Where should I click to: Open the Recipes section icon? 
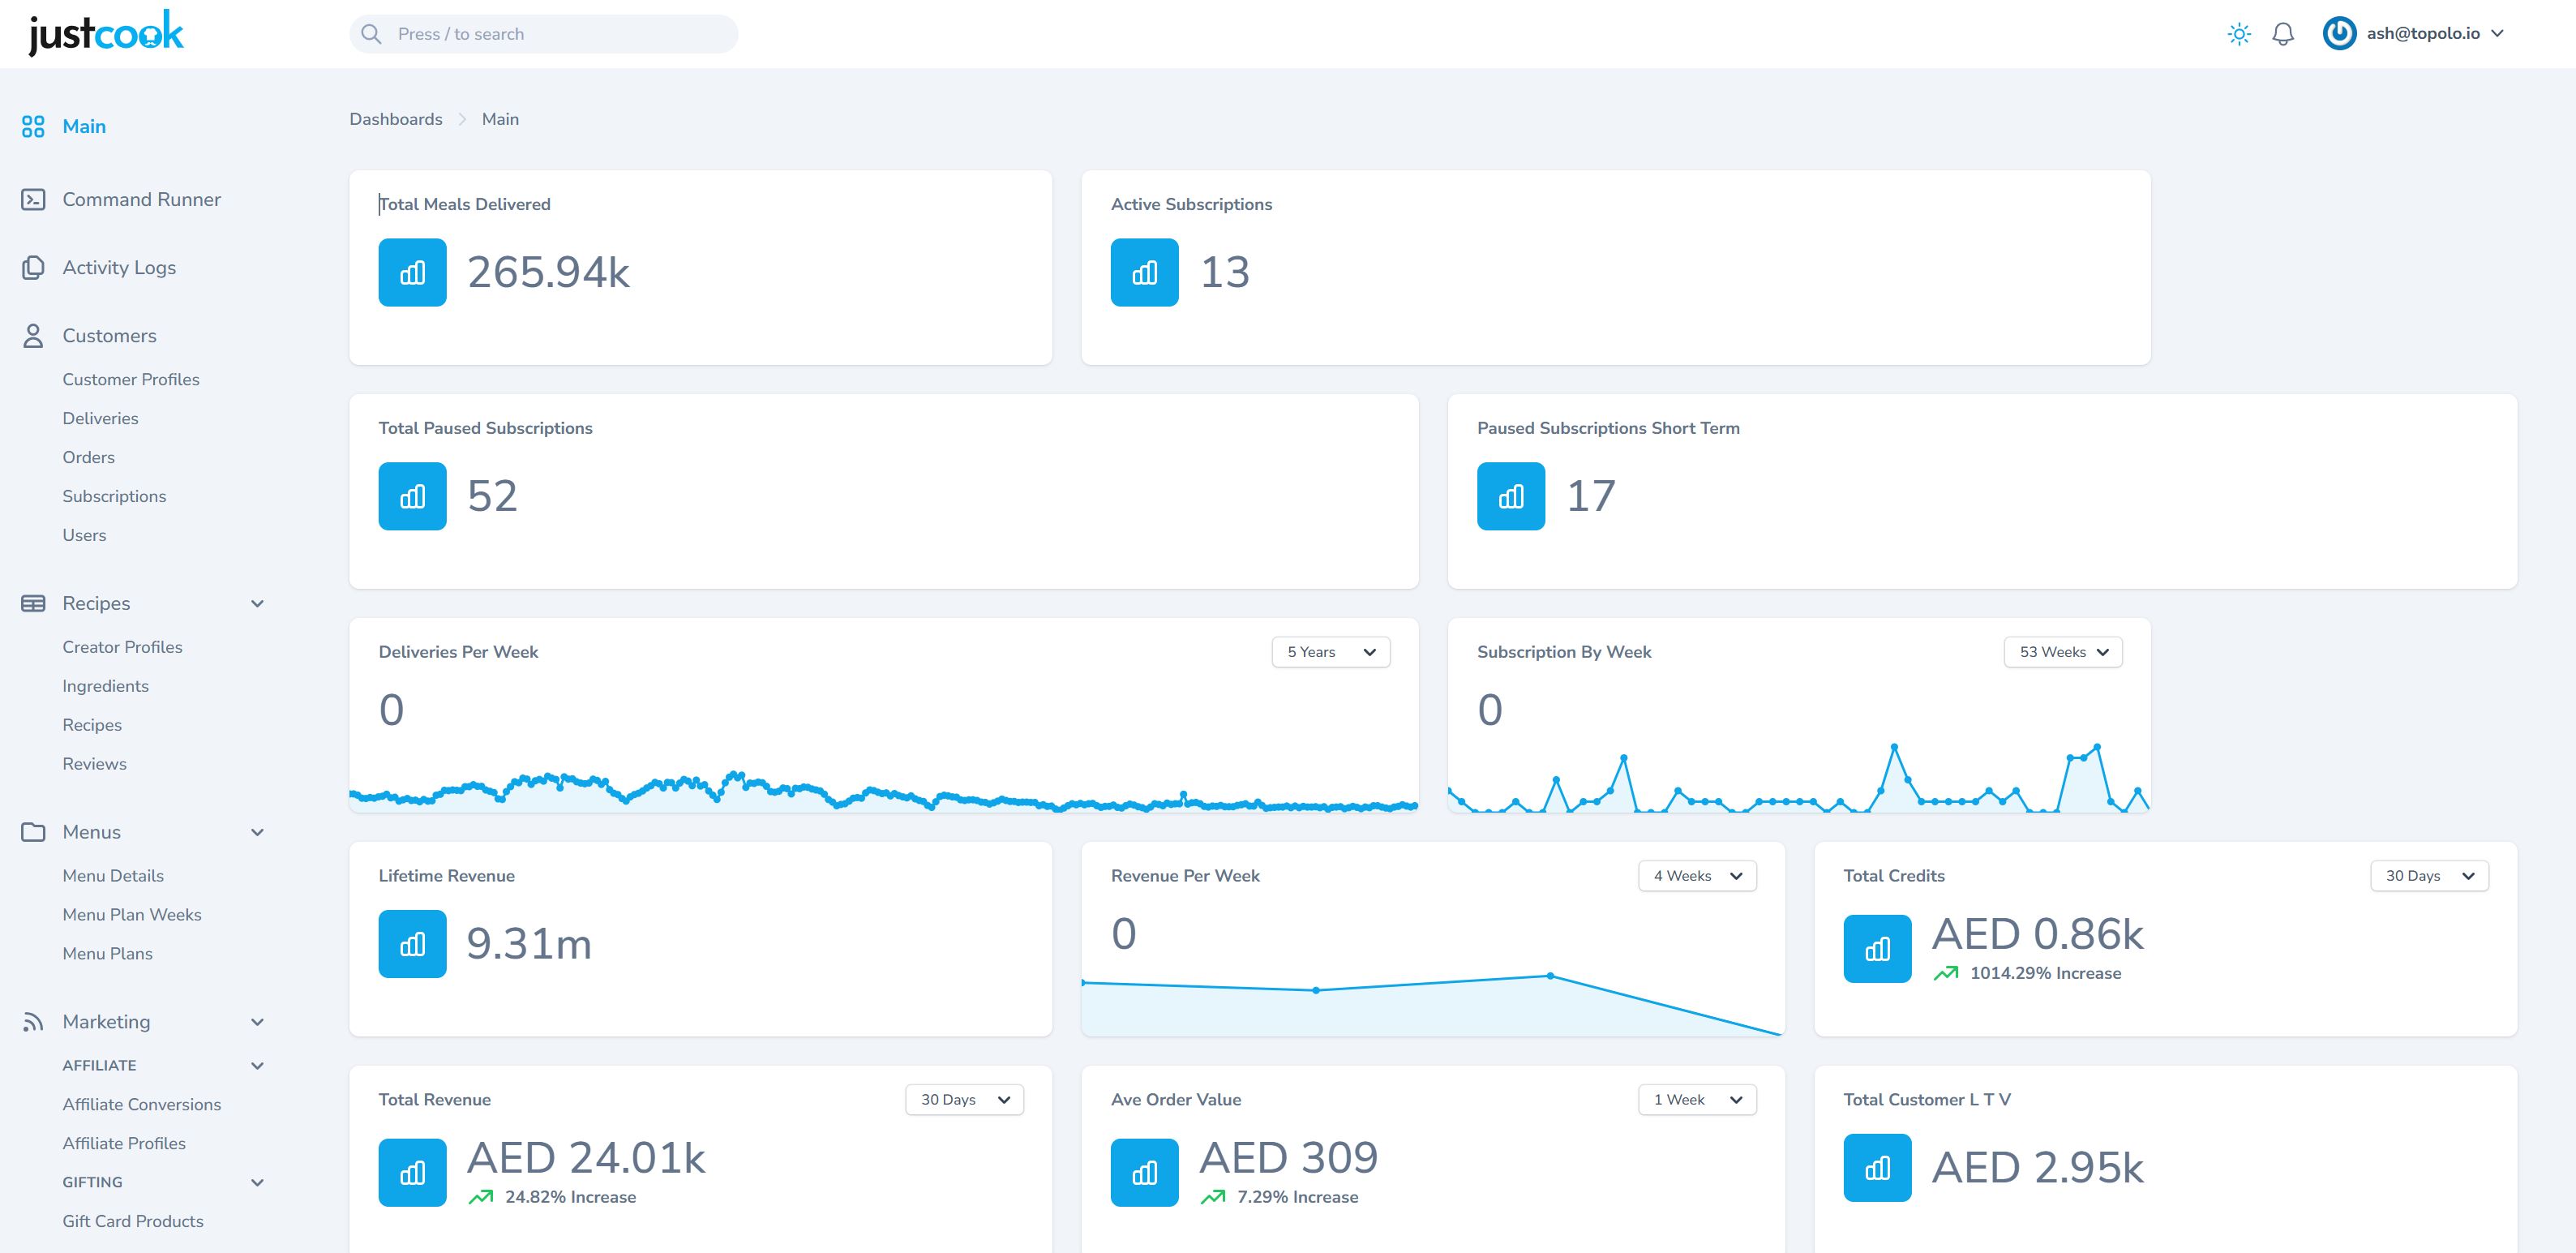tap(34, 603)
